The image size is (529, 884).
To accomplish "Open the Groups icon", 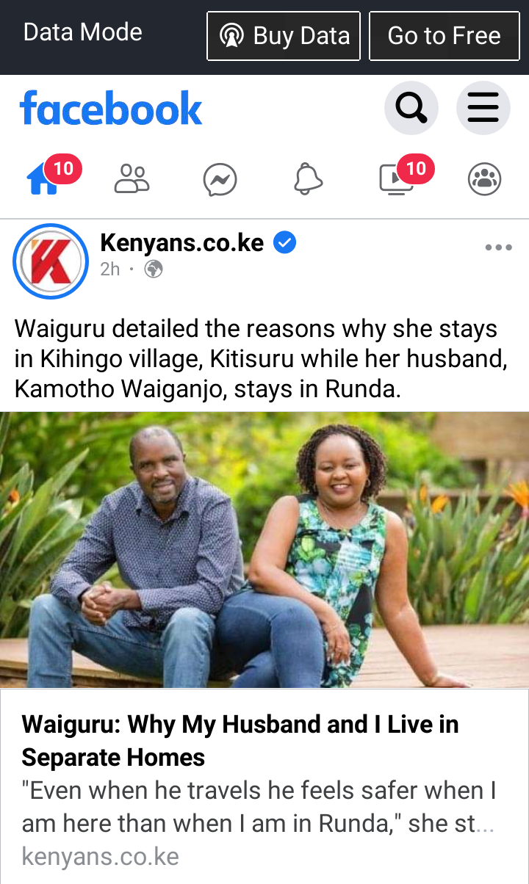I will [x=485, y=179].
